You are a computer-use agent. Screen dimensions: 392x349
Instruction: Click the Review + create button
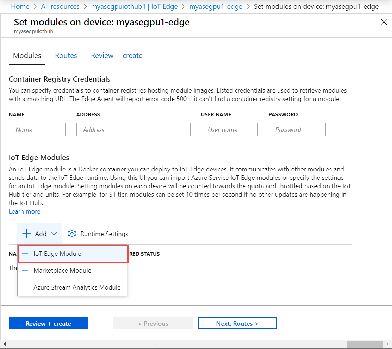(x=48, y=323)
